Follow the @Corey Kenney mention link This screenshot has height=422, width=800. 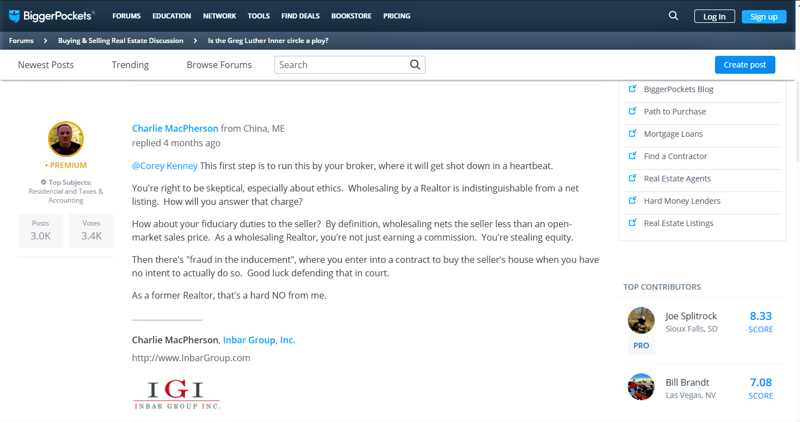tap(165, 166)
